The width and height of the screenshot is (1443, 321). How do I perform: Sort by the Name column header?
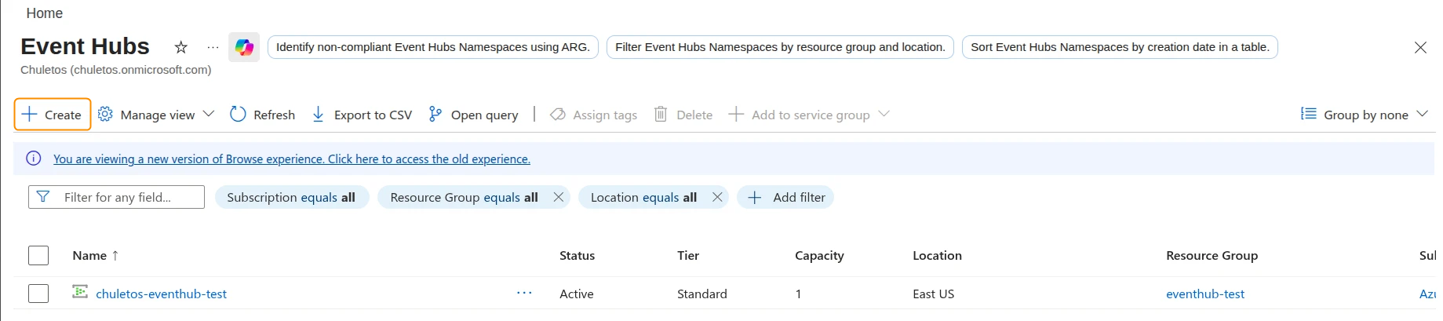click(89, 256)
